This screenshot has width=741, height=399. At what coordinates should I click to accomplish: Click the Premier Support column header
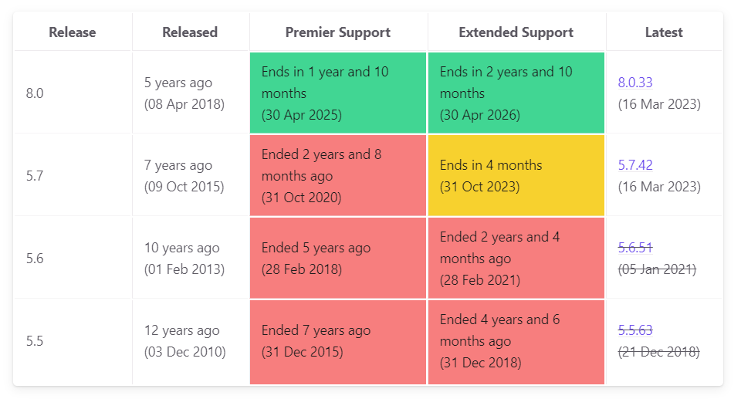[x=338, y=32]
